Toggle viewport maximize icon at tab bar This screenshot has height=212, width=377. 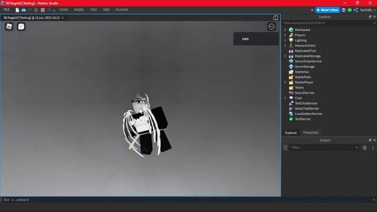(x=276, y=18)
